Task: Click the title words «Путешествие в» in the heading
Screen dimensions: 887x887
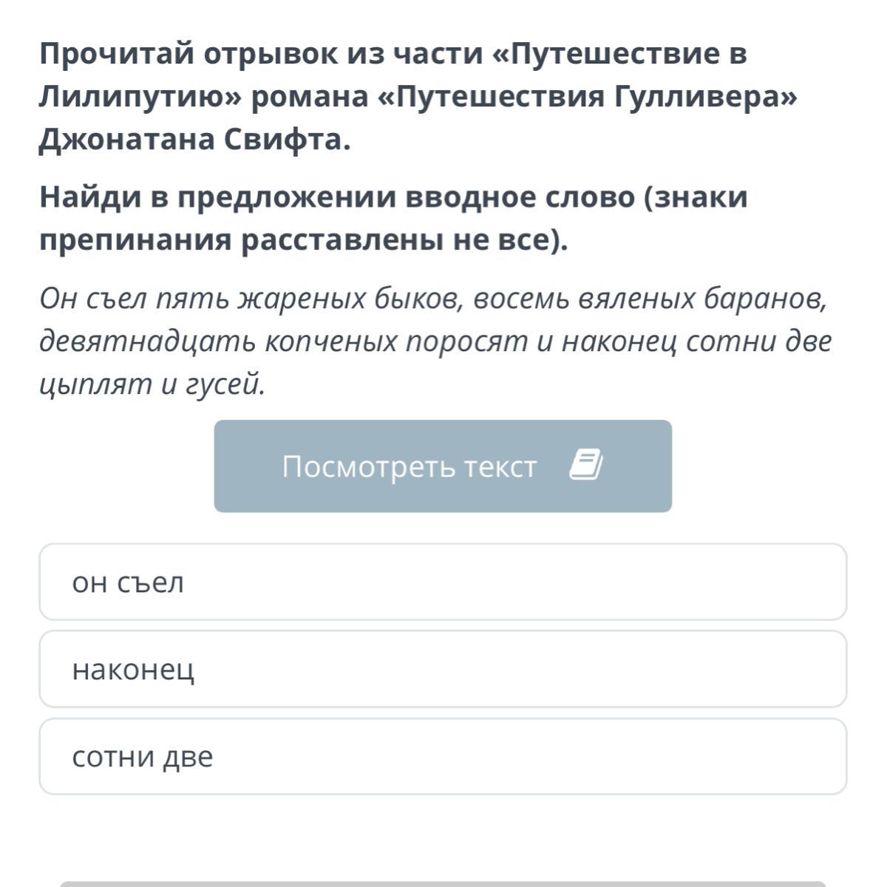Action: pyautogui.click(x=627, y=54)
